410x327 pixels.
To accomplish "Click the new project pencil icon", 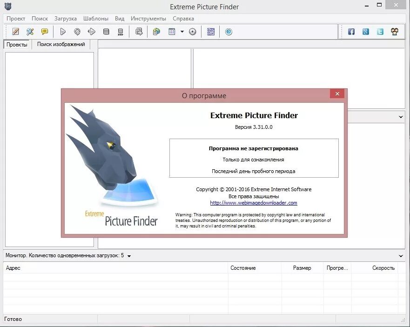I will tap(16, 32).
